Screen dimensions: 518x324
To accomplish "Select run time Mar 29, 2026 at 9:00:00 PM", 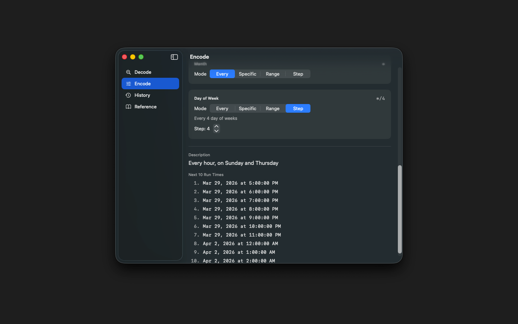I will coord(240,218).
